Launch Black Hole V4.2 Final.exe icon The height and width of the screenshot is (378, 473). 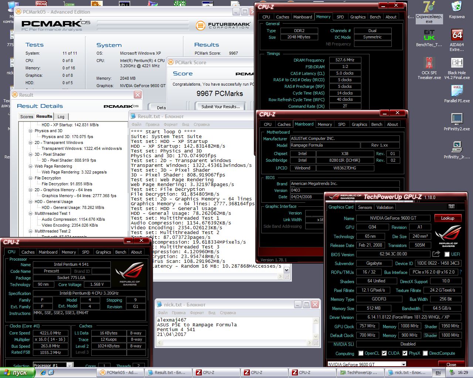tap(457, 68)
